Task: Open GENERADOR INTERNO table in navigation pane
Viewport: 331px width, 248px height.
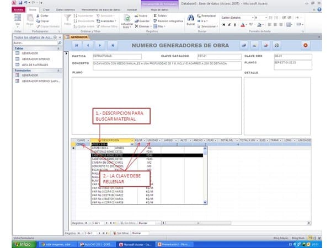Action: pos(36,59)
